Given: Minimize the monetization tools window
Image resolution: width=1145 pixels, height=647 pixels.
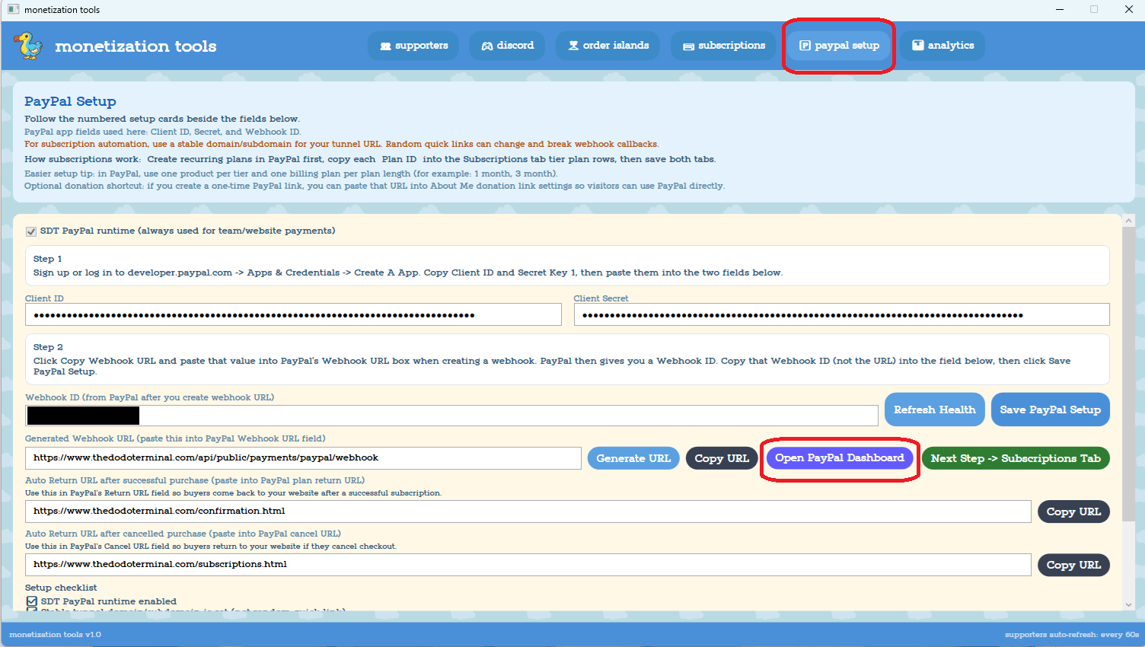Looking at the screenshot, I should (1061, 9).
